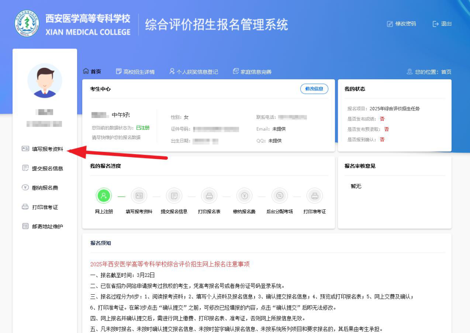Screen dimensions: 470x333
Task: Open 邮寄地址维护 in the sidebar
Action: click(47, 226)
